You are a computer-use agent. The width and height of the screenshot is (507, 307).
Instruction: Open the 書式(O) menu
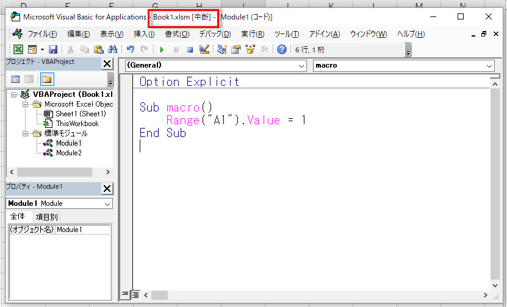(x=177, y=34)
